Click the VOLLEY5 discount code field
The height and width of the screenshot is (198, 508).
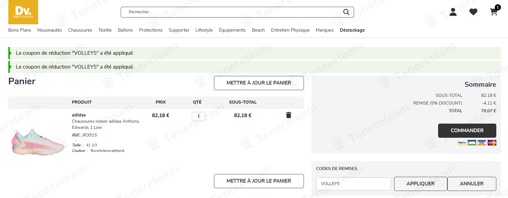tap(353, 184)
